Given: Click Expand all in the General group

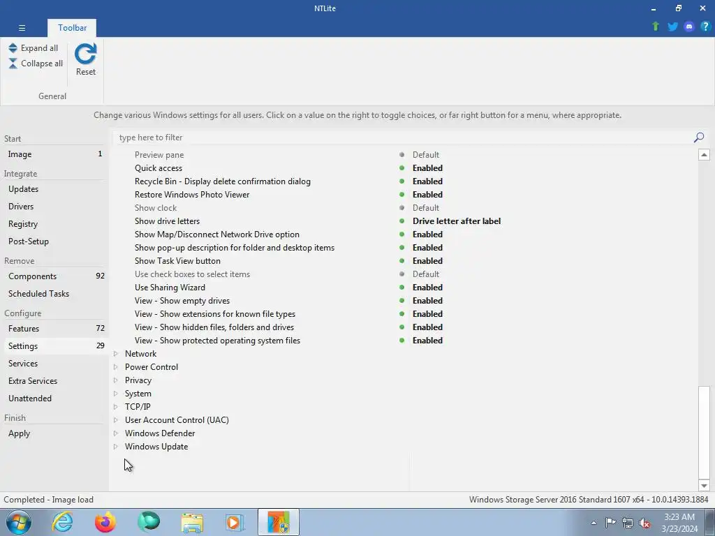Looking at the screenshot, I should coord(34,48).
